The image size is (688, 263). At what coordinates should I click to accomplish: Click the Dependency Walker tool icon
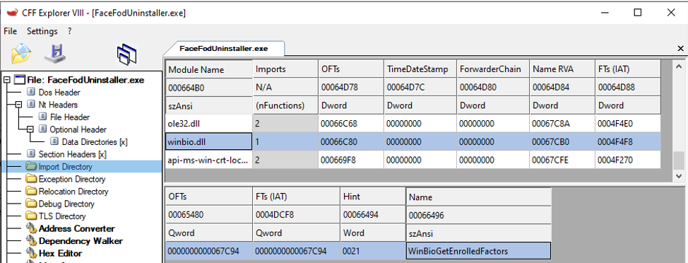click(x=31, y=240)
